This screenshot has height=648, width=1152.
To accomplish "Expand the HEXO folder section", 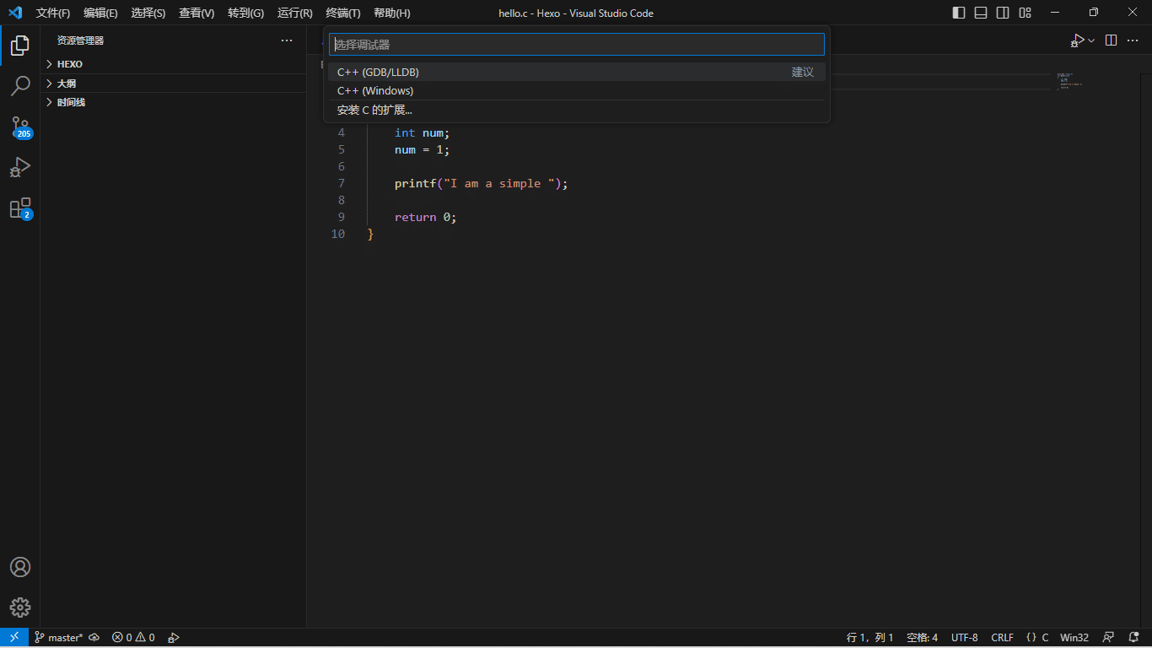I will click(70, 64).
